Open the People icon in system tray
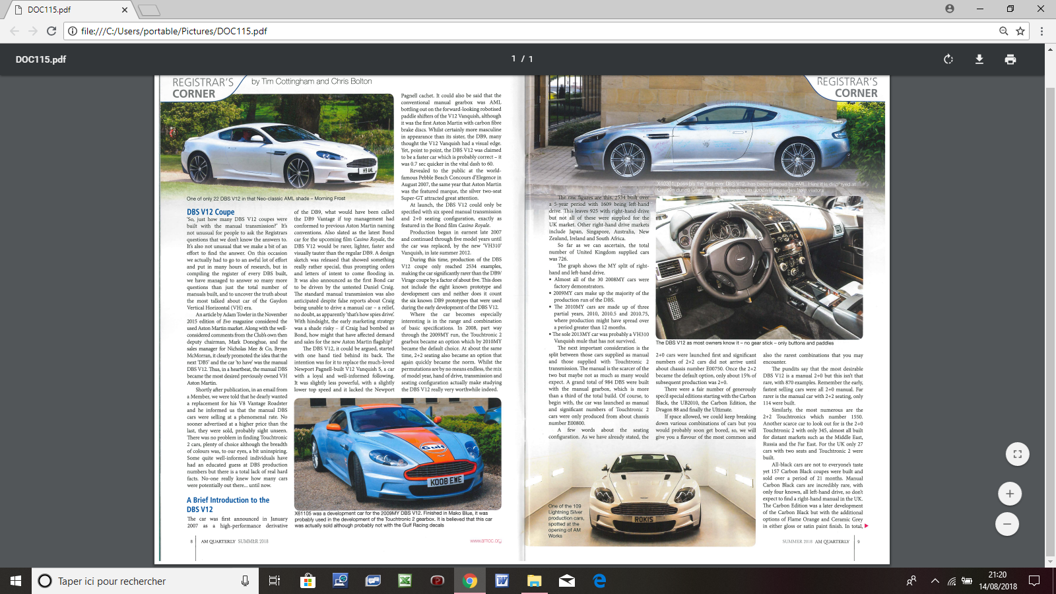This screenshot has height=594, width=1056. point(911,581)
